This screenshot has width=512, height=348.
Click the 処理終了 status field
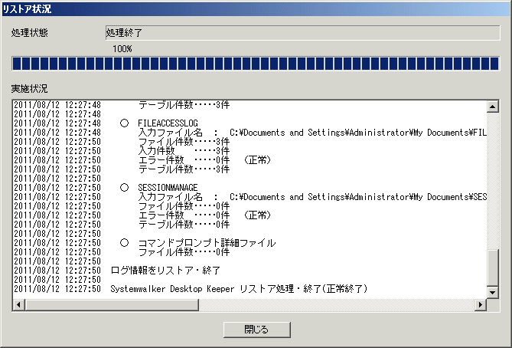303,33
